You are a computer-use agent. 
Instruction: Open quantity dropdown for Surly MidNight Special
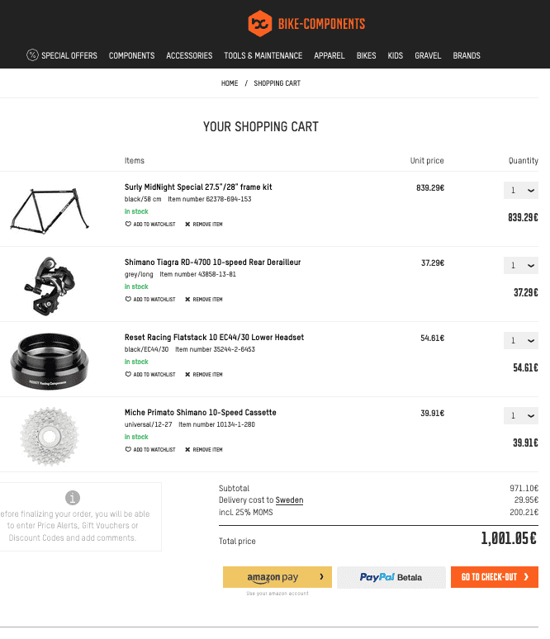(x=520, y=191)
